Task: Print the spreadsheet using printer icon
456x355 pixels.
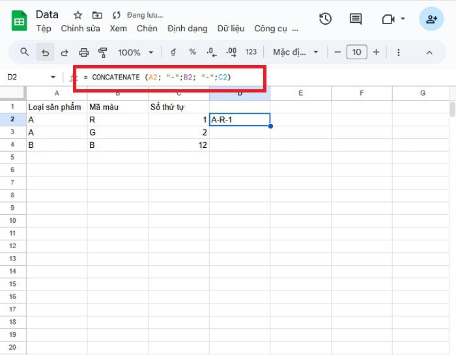Action: [83, 52]
